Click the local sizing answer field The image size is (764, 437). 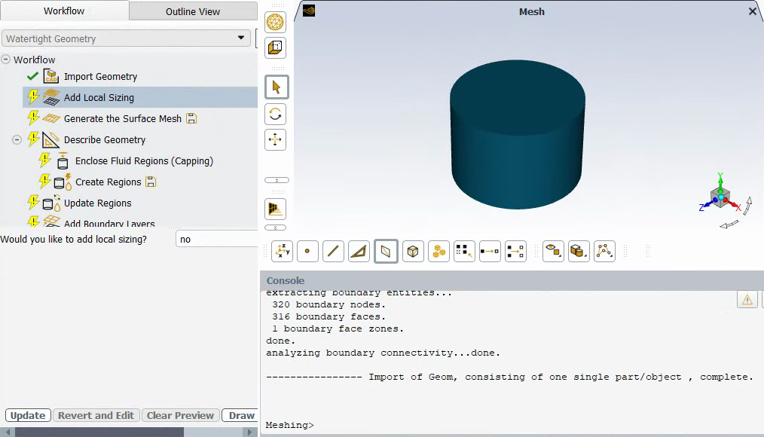point(217,239)
